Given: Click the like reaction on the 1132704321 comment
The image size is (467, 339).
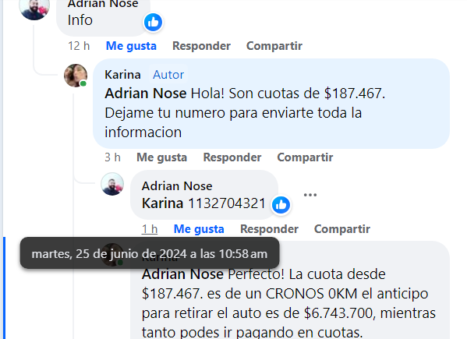Looking at the screenshot, I should pyautogui.click(x=281, y=205).
